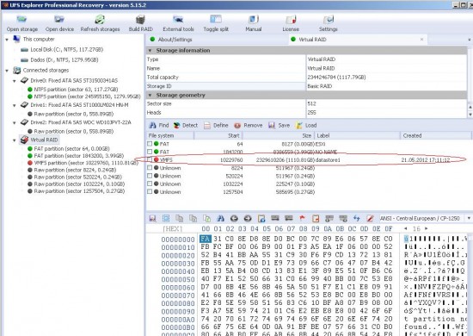This screenshot has width=473, height=336.
Task: Check the Unknown row starting at 520224
Action: (x=150, y=176)
